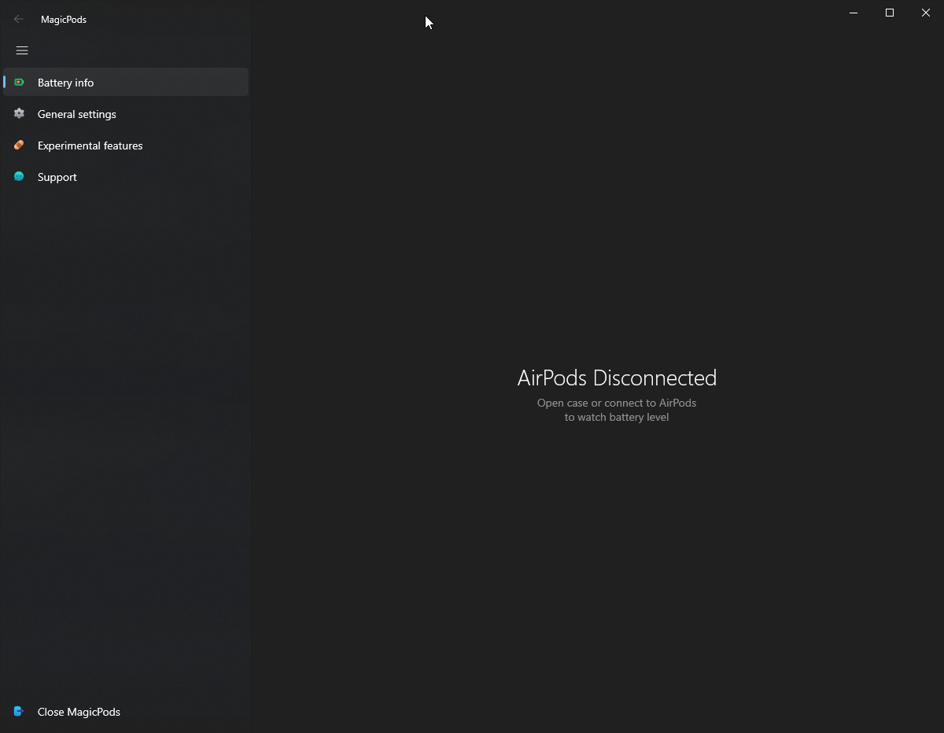This screenshot has height=733, width=944.
Task: Exit the app via Close MagicPods
Action: point(79,712)
